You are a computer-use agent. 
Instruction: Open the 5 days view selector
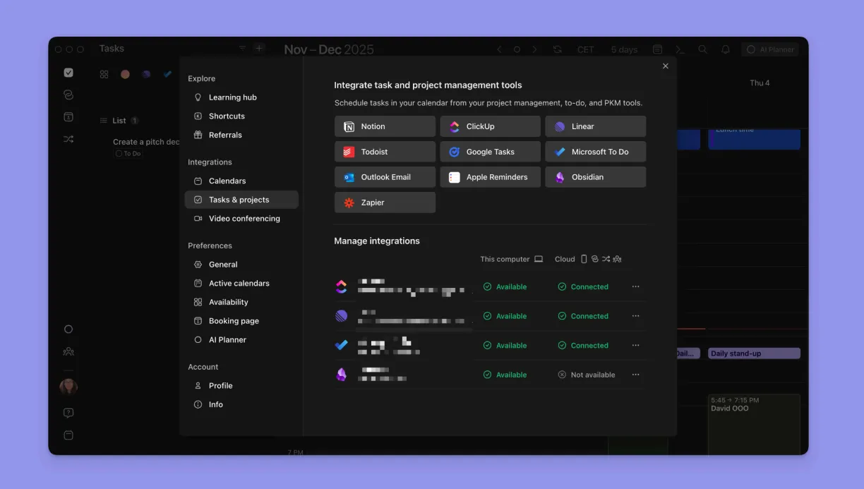pos(624,49)
